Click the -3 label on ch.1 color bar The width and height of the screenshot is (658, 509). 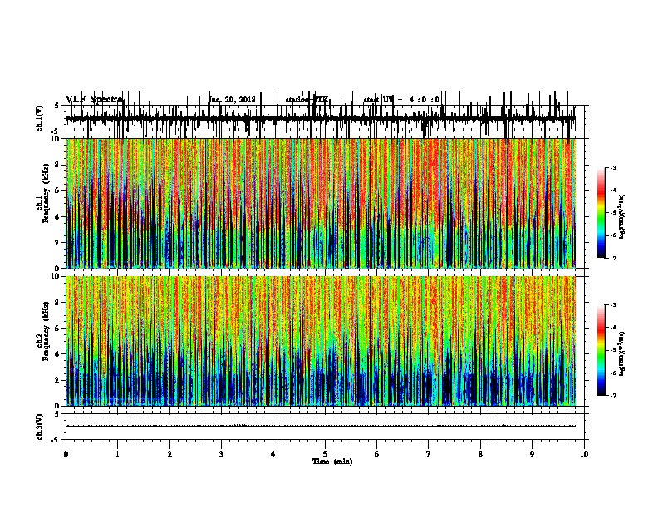click(613, 167)
